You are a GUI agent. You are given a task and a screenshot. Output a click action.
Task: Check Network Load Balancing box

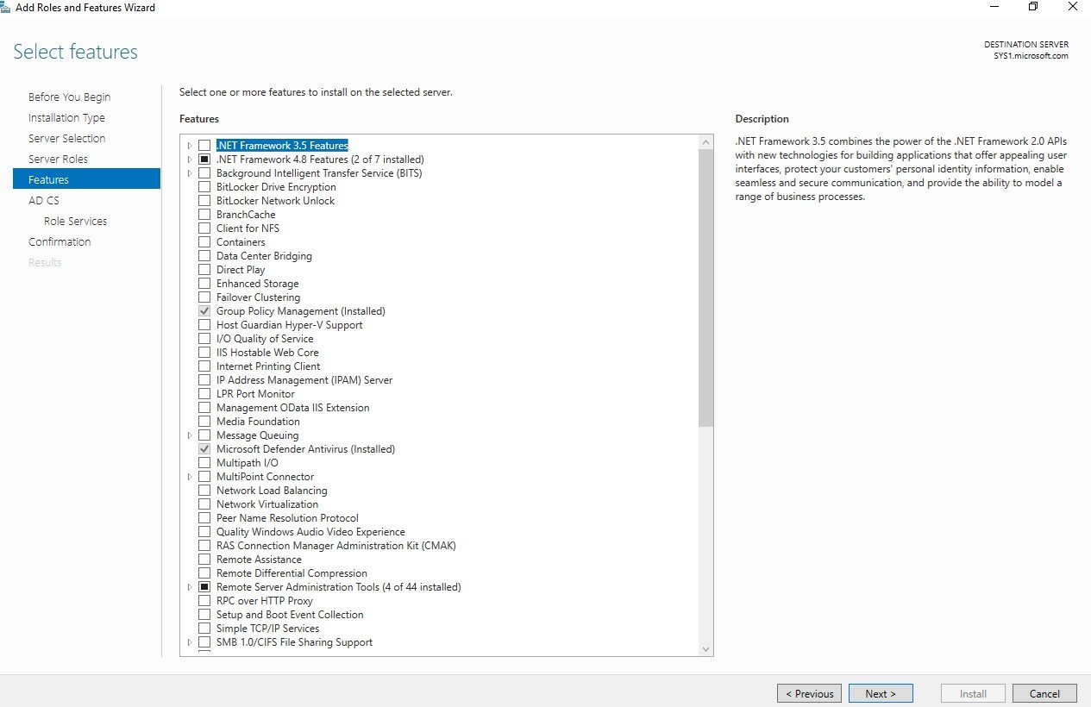(x=204, y=491)
